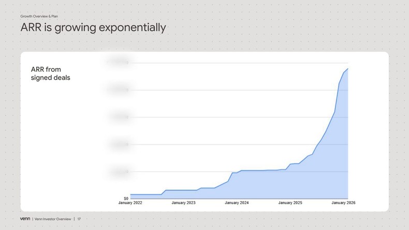Select the January 2026 axis label
Viewport: 409px width, 230px height.
[x=343, y=203]
